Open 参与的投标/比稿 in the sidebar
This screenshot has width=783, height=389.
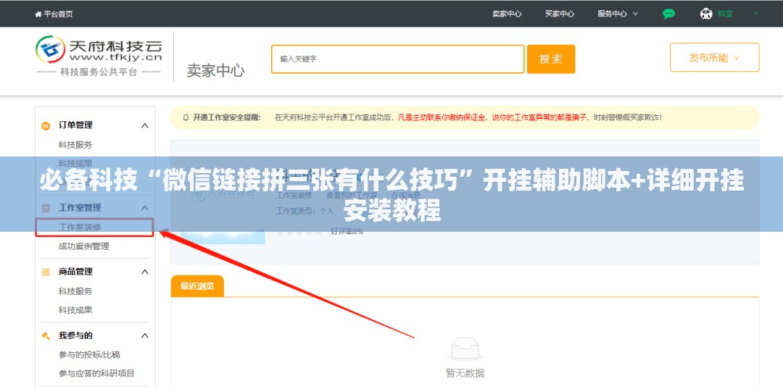click(89, 354)
